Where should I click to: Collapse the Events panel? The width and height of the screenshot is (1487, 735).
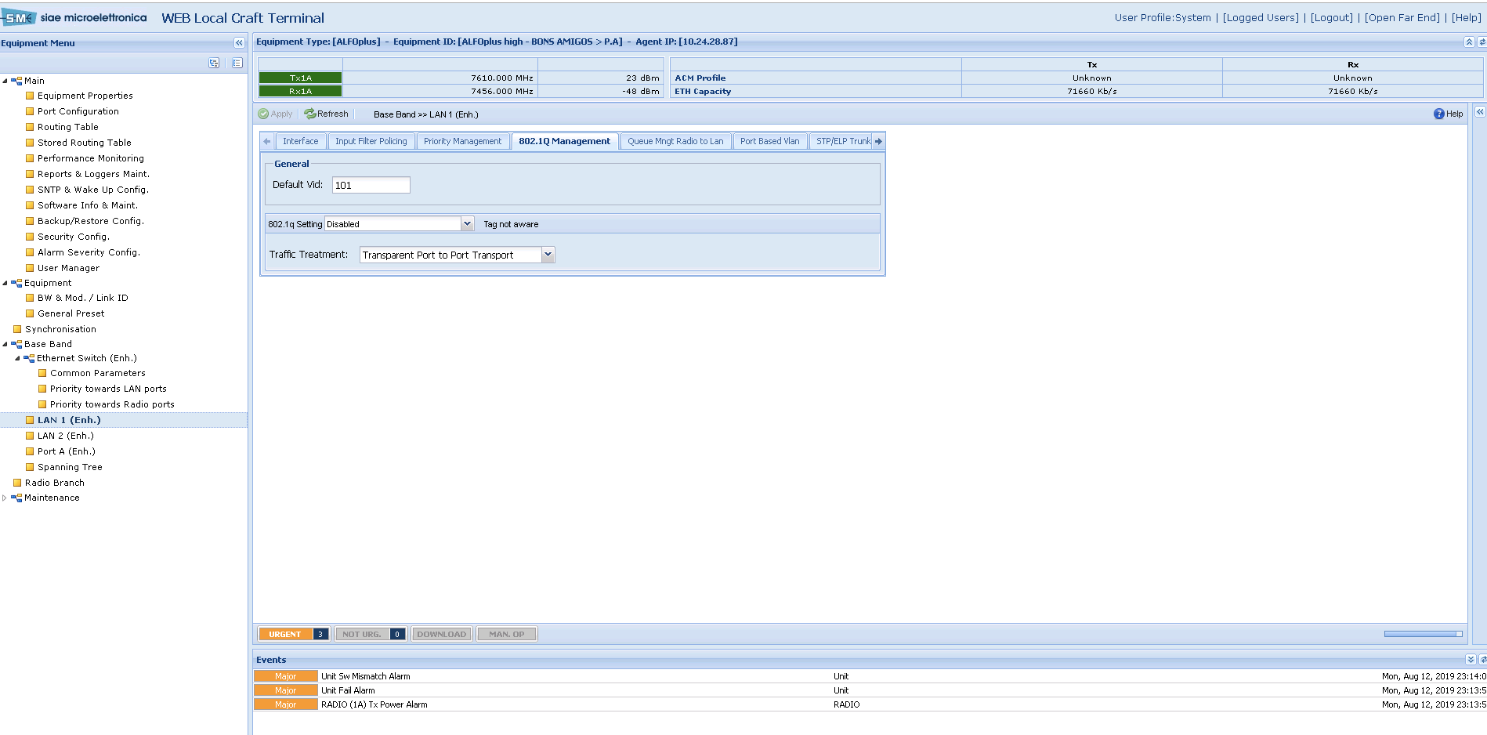coord(1471,660)
